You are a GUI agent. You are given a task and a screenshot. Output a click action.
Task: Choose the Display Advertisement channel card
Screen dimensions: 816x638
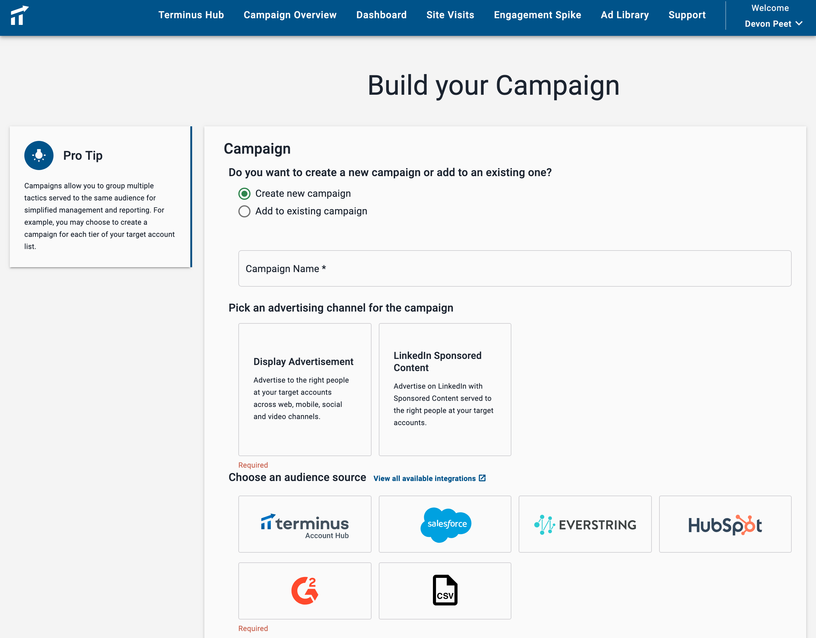pyautogui.click(x=305, y=390)
